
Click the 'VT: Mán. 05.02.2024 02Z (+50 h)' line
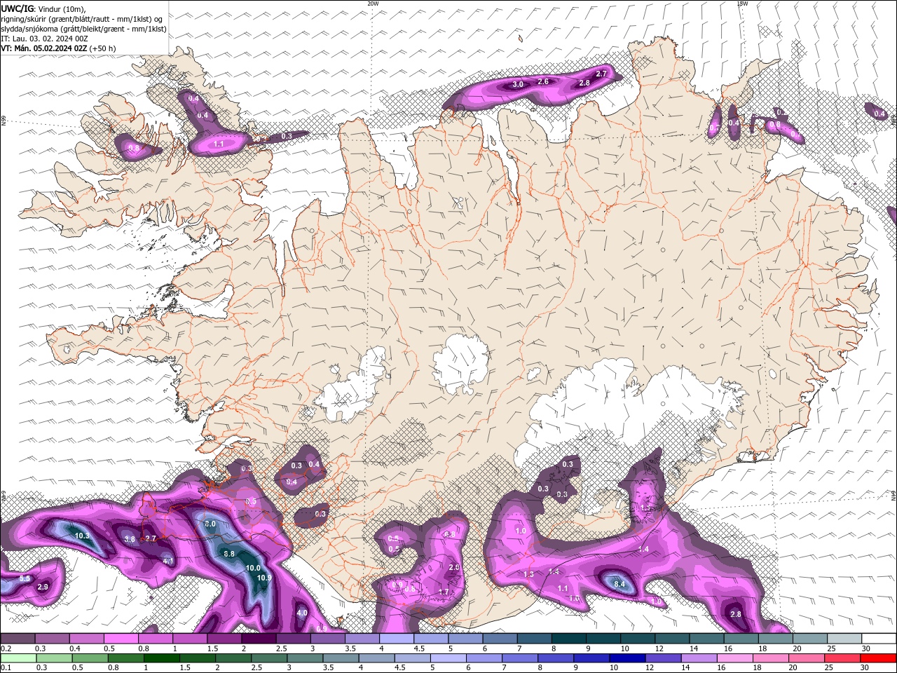coord(59,48)
